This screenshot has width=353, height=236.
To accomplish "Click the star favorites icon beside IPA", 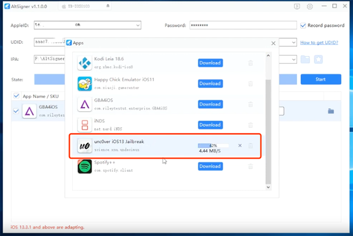I will (x=318, y=59).
